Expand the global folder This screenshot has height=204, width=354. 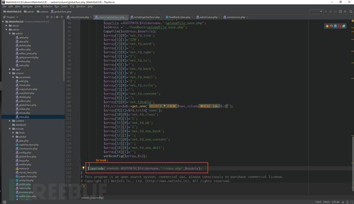tap(13, 137)
